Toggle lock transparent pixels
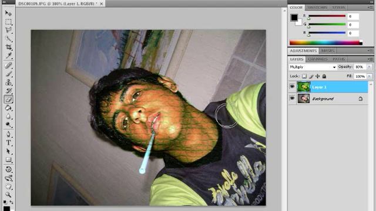Image resolution: width=376 pixels, height=211 pixels. click(x=304, y=76)
